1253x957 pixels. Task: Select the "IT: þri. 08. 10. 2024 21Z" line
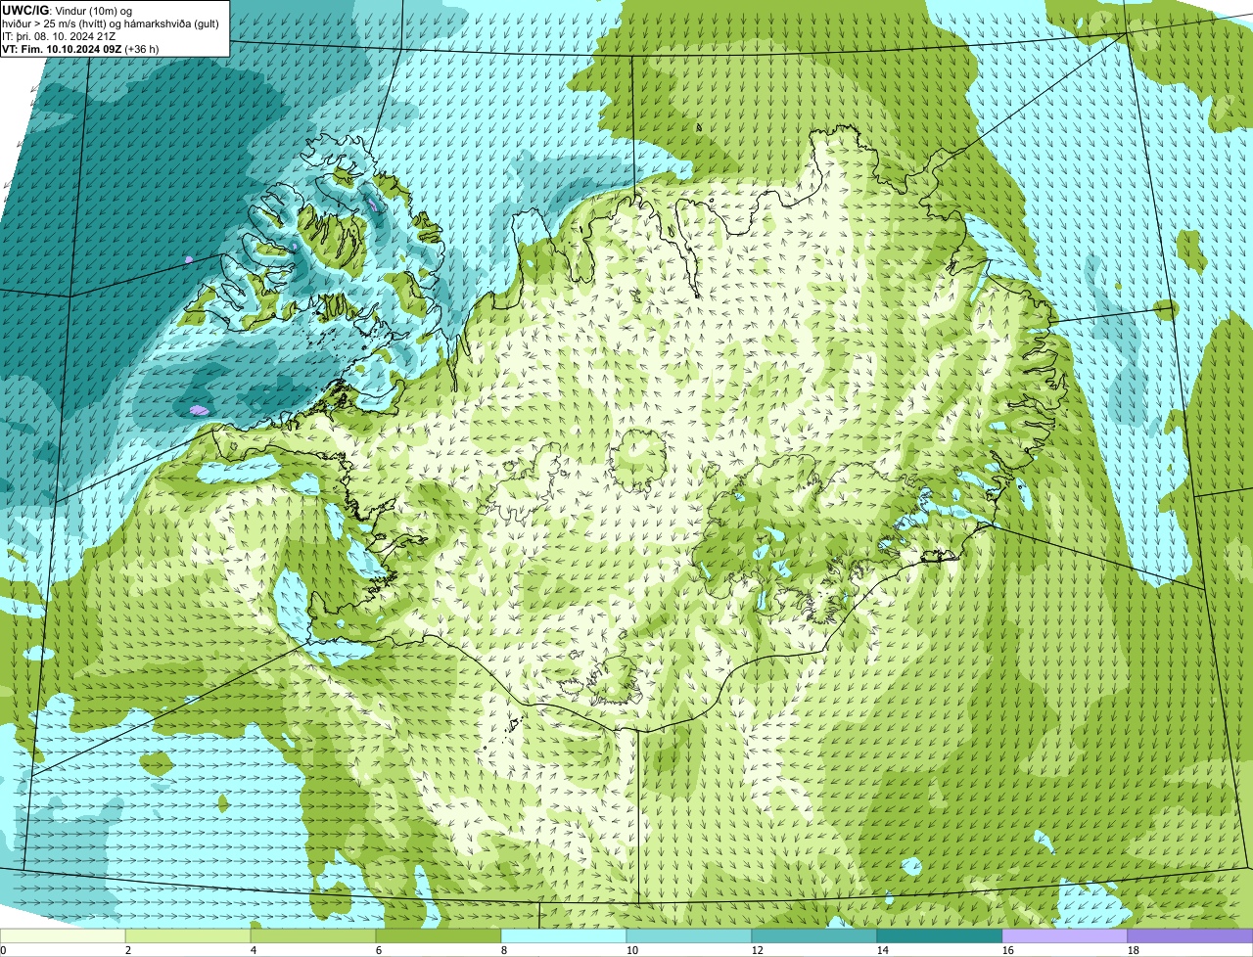(61, 35)
